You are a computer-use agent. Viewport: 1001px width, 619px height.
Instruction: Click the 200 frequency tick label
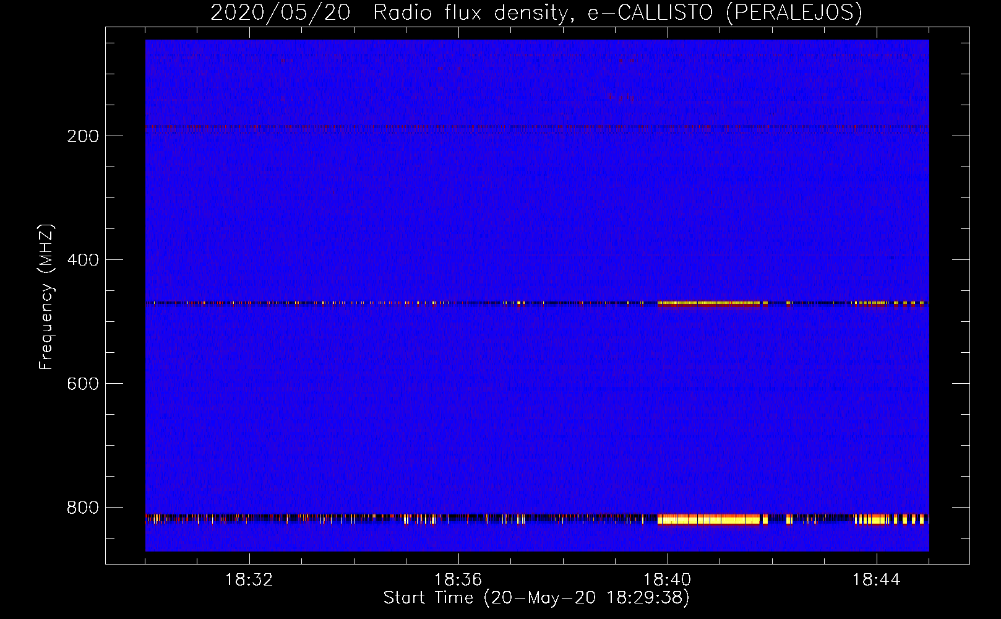coord(83,136)
